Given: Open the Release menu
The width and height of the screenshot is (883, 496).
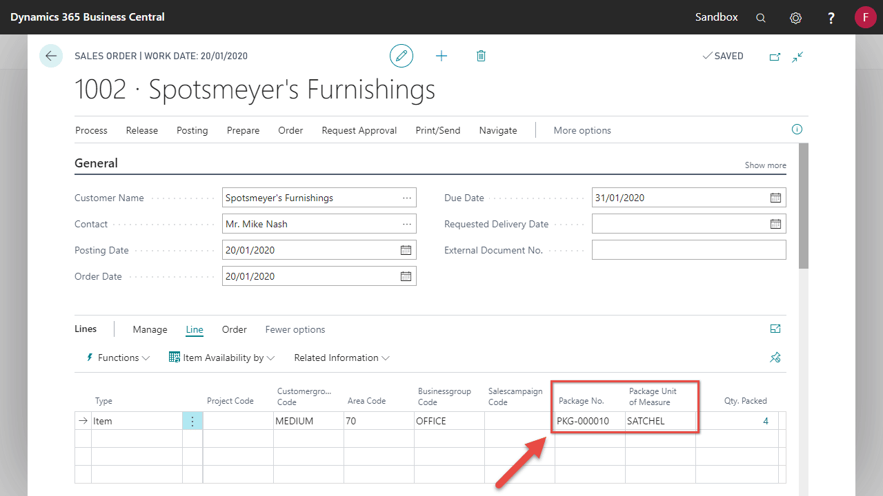Looking at the screenshot, I should 142,130.
